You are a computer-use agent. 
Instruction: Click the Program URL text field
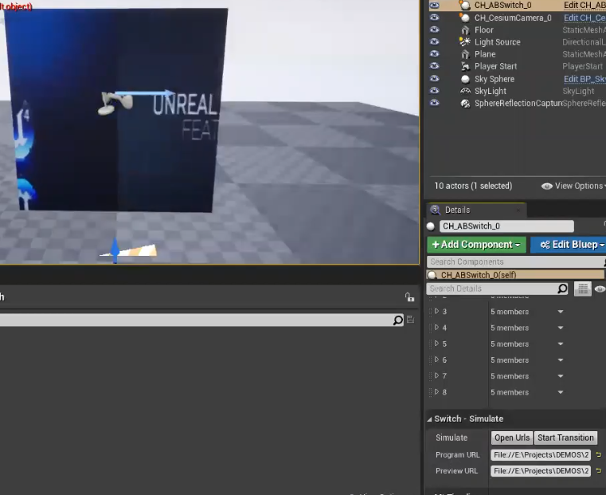coord(541,455)
